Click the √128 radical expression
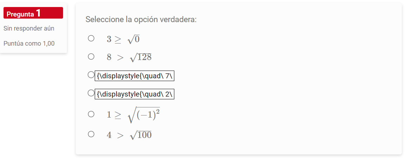 coord(141,57)
